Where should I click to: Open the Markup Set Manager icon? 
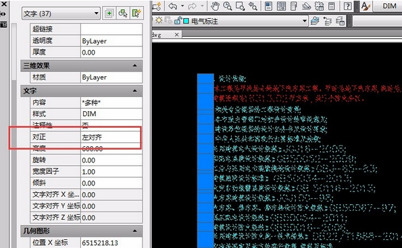click(x=319, y=6)
